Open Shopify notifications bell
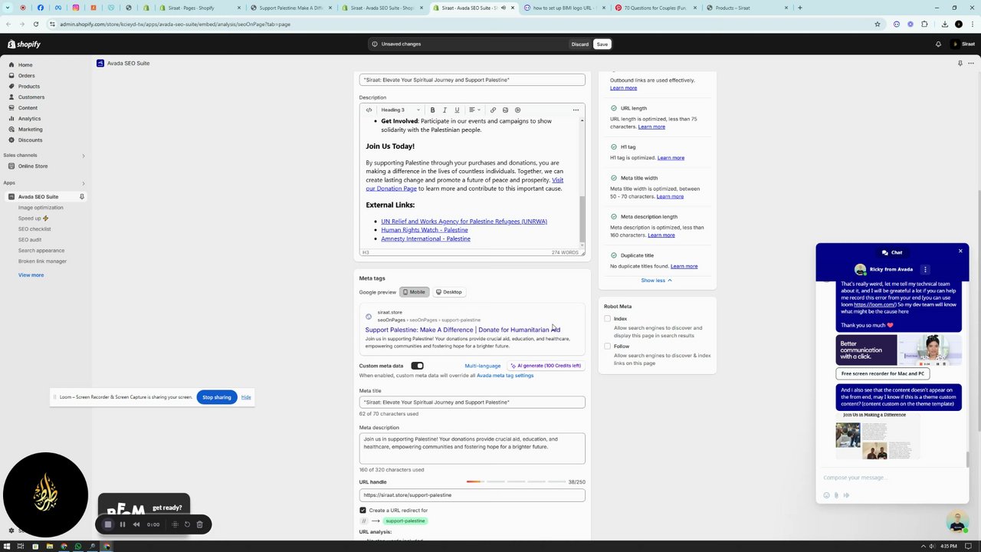The image size is (981, 552). click(x=938, y=44)
